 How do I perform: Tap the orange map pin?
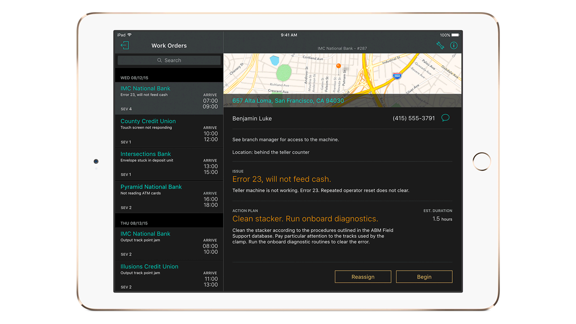tap(338, 67)
